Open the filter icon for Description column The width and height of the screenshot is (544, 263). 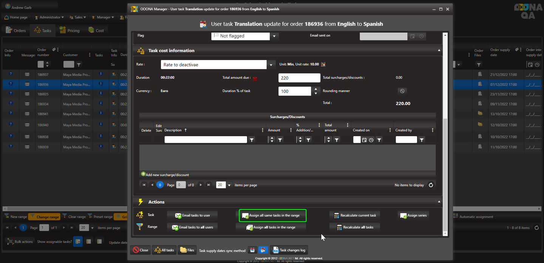tap(252, 140)
